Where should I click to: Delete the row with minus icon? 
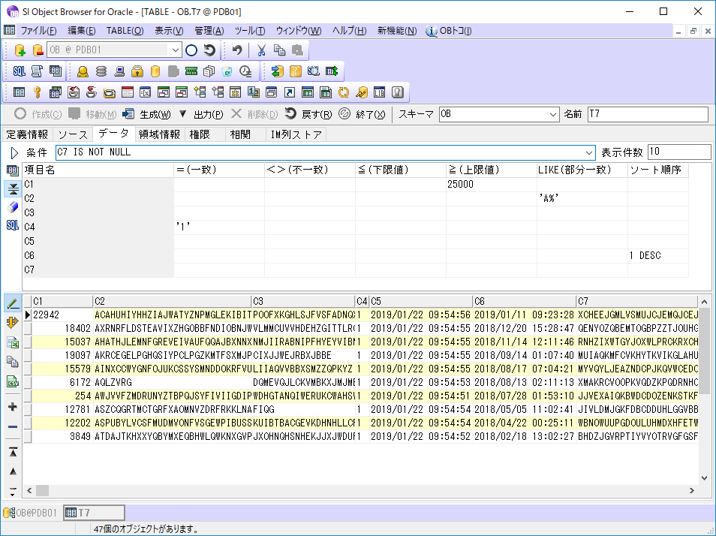coord(13,426)
